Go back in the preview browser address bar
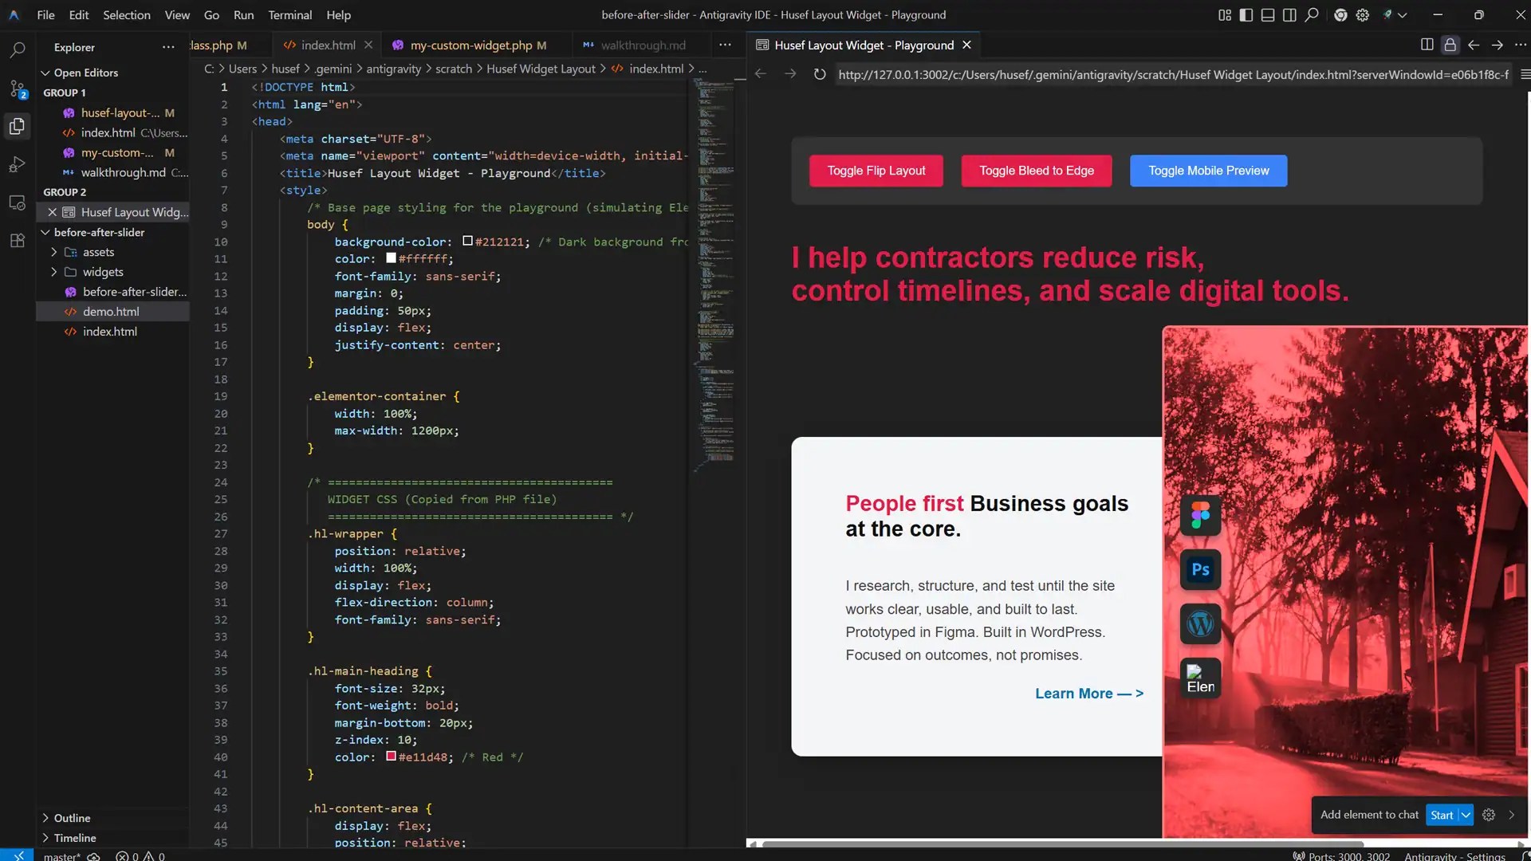The height and width of the screenshot is (861, 1531). tap(760, 74)
